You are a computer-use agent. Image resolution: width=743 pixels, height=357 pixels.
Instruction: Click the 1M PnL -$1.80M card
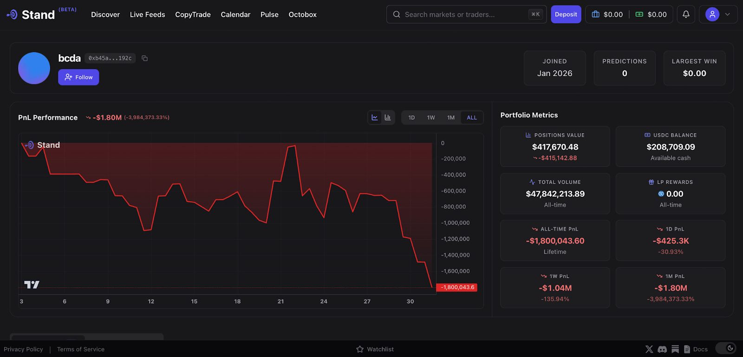click(671, 287)
